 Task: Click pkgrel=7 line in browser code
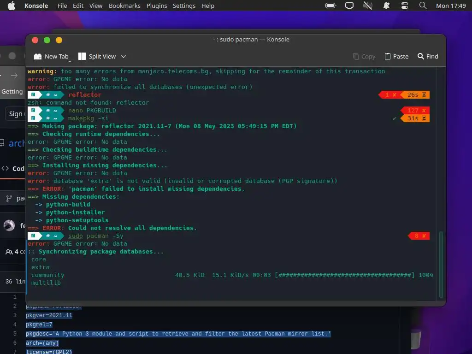tap(39, 324)
